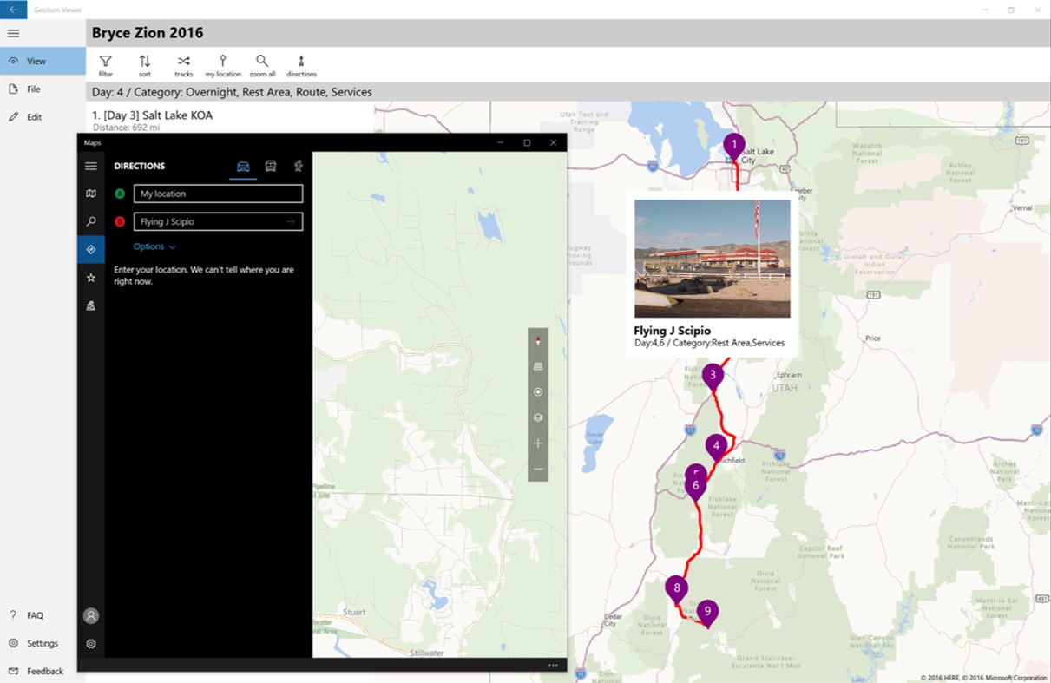Click the My location input field
This screenshot has width=1051, height=683.
tap(218, 194)
